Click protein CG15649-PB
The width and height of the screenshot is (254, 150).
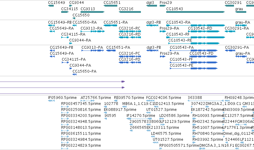52,50
